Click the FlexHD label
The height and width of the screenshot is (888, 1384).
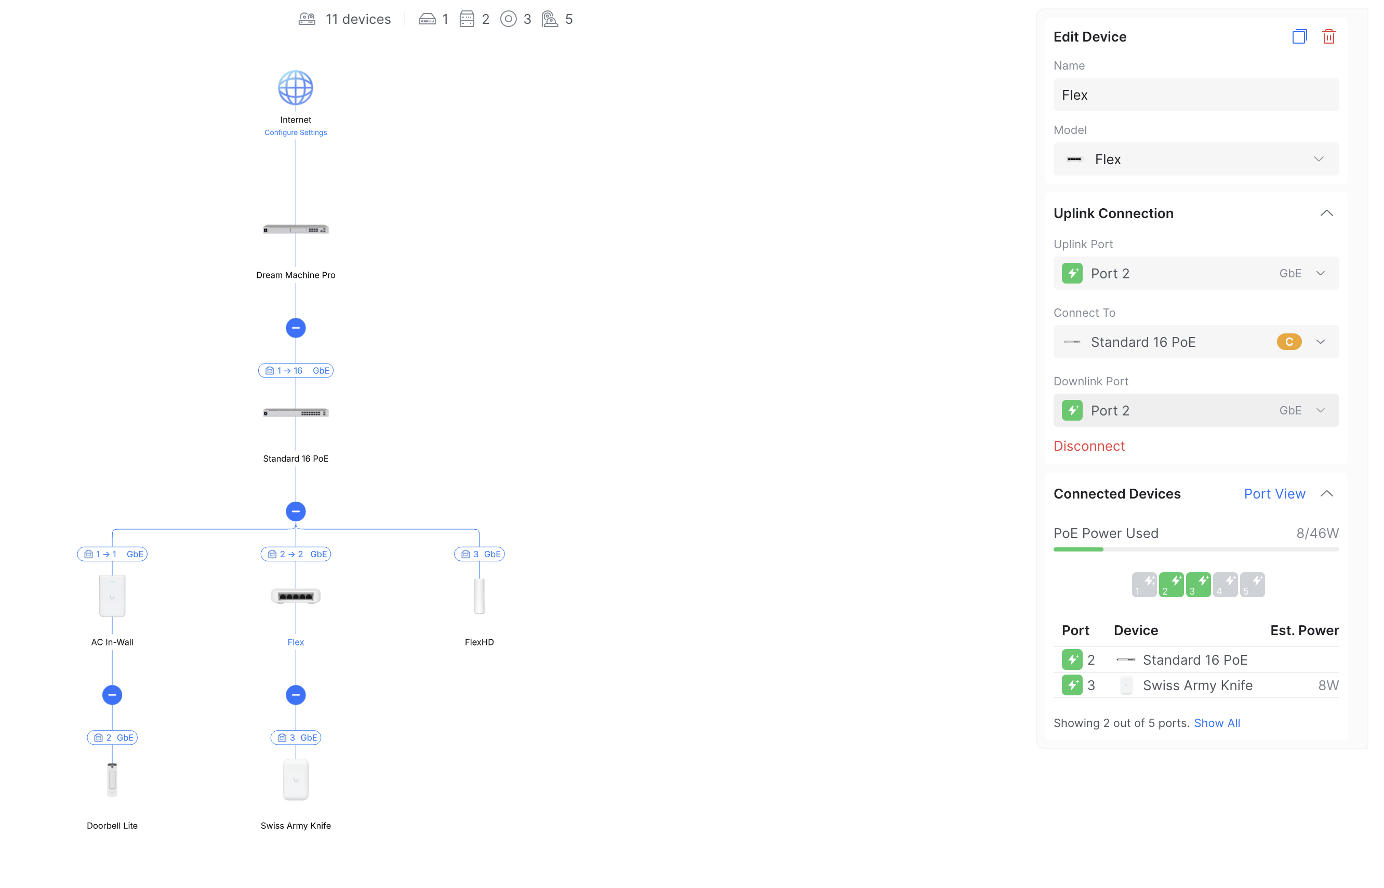pos(479,642)
